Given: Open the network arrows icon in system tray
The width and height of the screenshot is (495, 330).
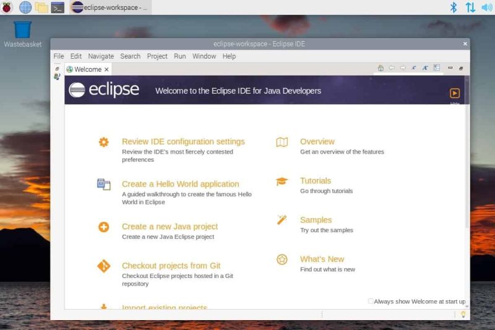Looking at the screenshot, I should pyautogui.click(x=470, y=7).
